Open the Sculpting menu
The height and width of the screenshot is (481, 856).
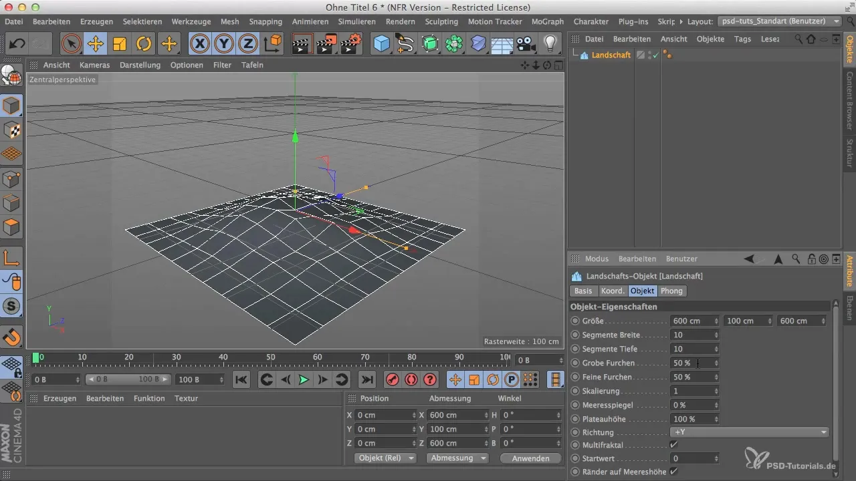pos(441,21)
